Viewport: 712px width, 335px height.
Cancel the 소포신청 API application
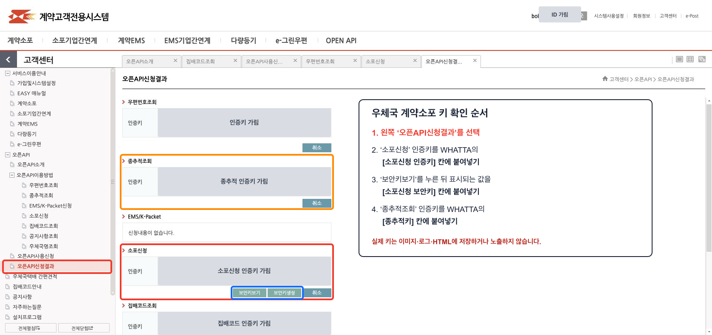tap(317, 293)
